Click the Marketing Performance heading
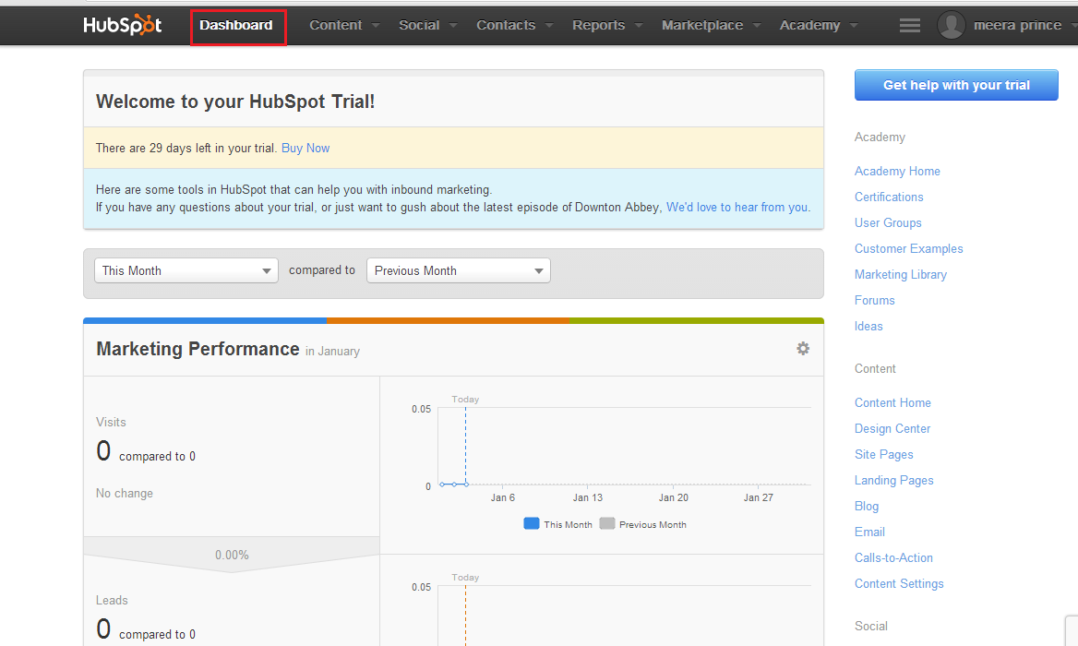The height and width of the screenshot is (646, 1078). [x=198, y=349]
